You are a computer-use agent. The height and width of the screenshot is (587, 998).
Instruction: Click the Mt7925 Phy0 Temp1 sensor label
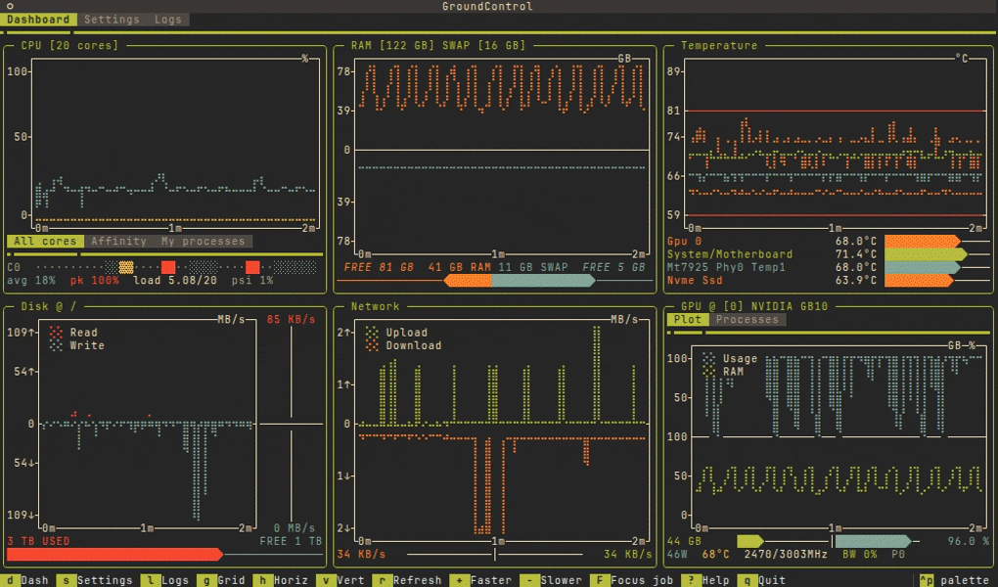(x=726, y=267)
